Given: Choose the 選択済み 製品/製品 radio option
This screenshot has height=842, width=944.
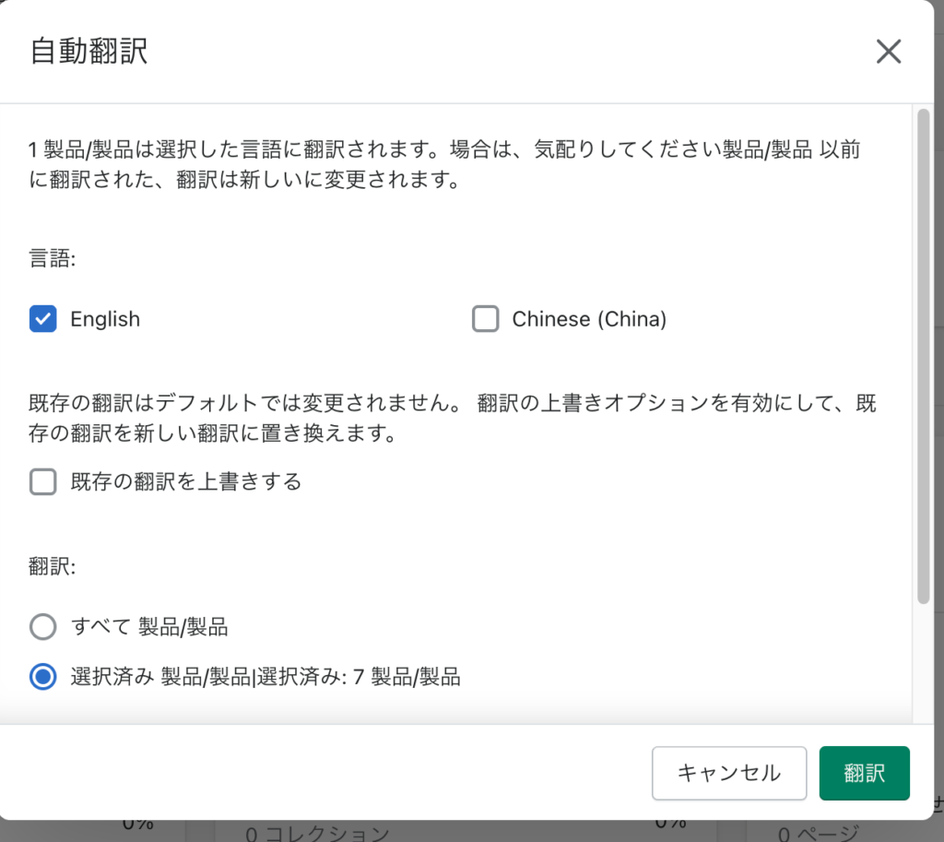Looking at the screenshot, I should [x=43, y=677].
